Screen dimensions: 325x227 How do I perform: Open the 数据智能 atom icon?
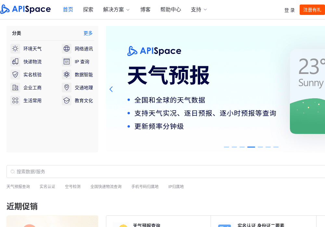(x=67, y=75)
